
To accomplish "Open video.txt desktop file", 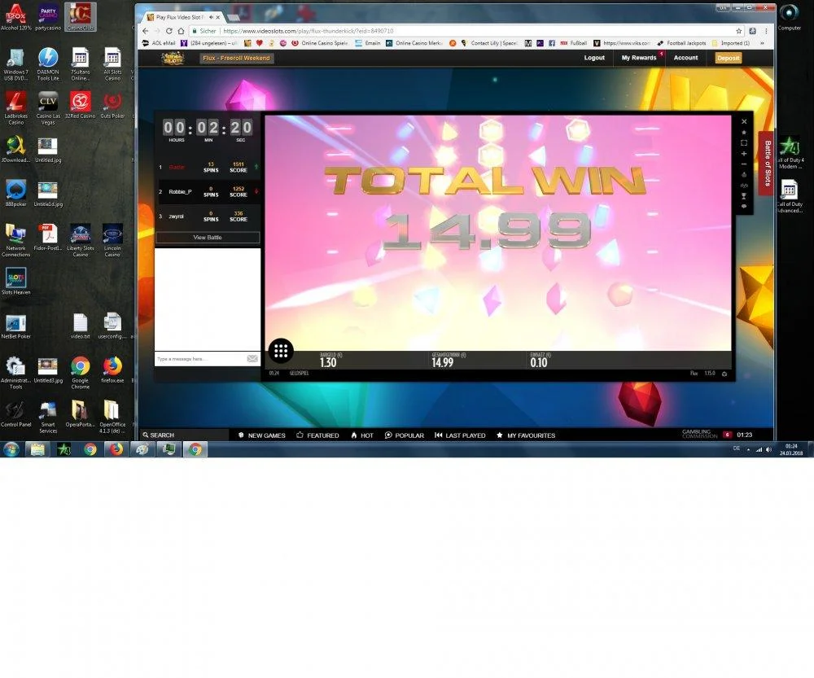I will coord(80,326).
